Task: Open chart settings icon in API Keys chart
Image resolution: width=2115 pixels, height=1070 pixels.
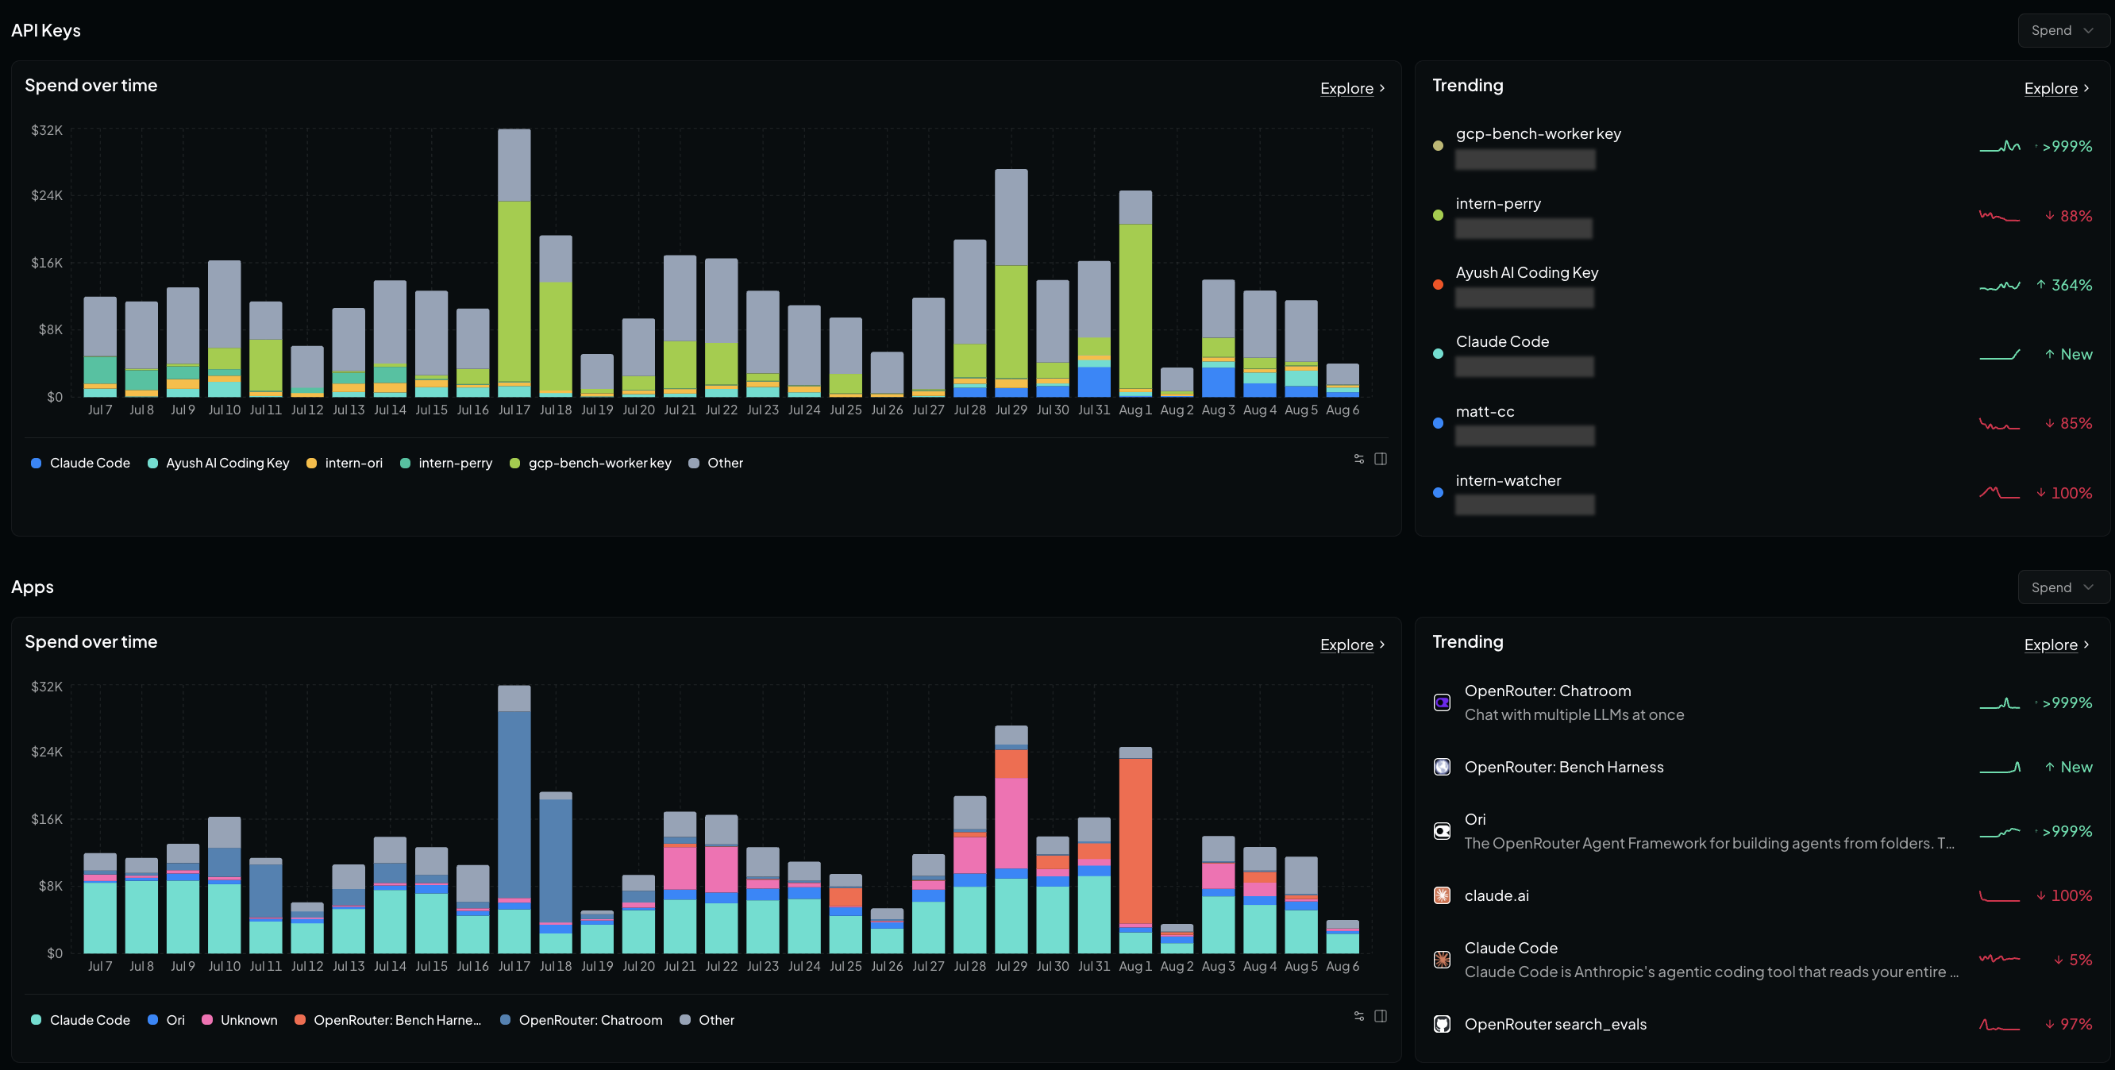Action: (1359, 459)
